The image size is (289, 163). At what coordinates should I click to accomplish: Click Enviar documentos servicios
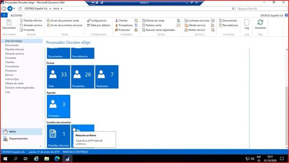65,25
